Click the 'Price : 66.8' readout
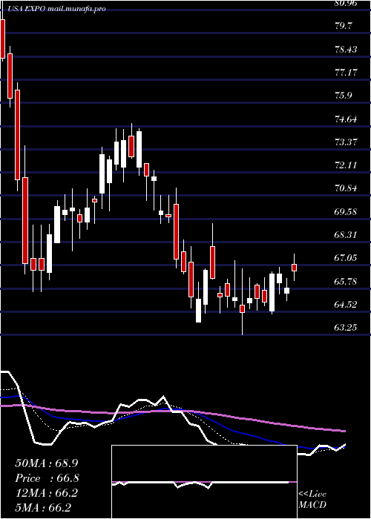Viewport: 371px width, 519px height. [46, 478]
